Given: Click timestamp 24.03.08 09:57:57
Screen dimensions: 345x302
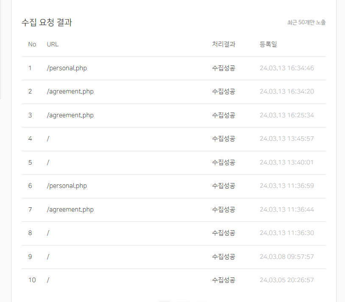Looking at the screenshot, I should 287,257.
